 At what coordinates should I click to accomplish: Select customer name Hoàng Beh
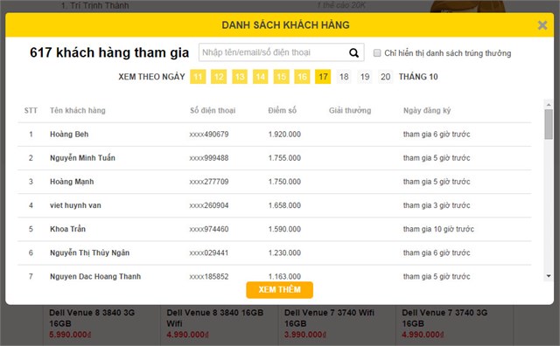[x=69, y=135]
